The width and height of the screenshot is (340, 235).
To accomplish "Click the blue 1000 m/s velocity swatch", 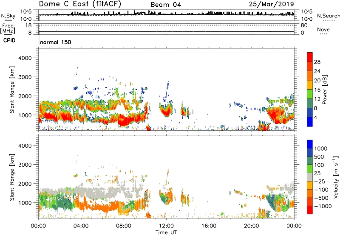I will pos(310,144).
